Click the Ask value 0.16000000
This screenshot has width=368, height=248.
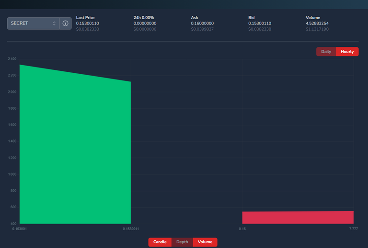pyautogui.click(x=202, y=23)
